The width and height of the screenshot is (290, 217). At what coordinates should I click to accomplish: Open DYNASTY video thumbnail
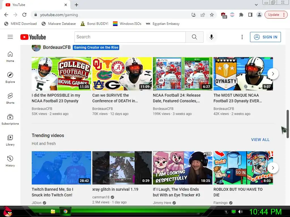pyautogui.click(x=243, y=74)
